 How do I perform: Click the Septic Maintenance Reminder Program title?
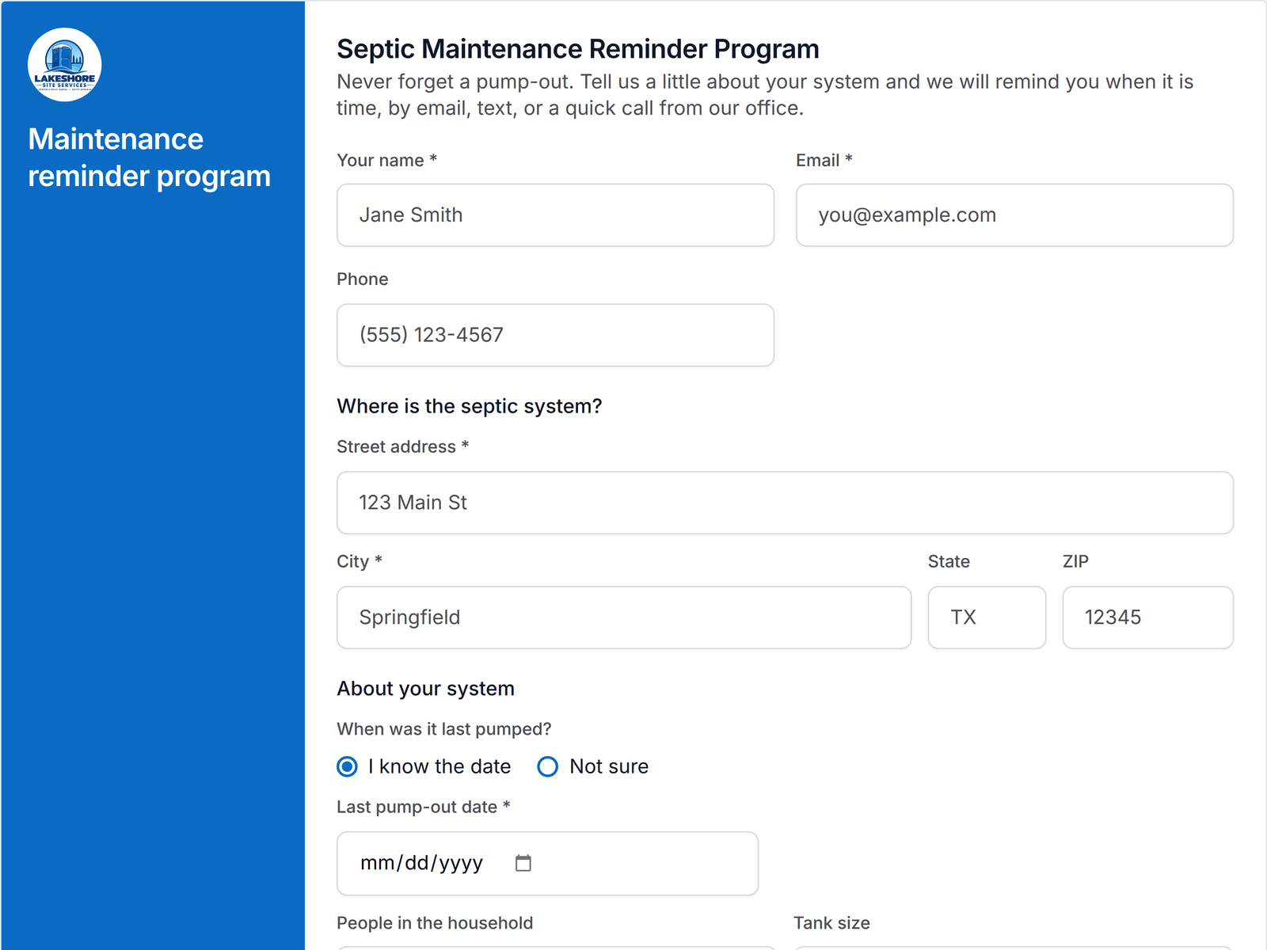point(578,49)
